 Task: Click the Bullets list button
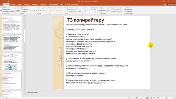point(52,8)
